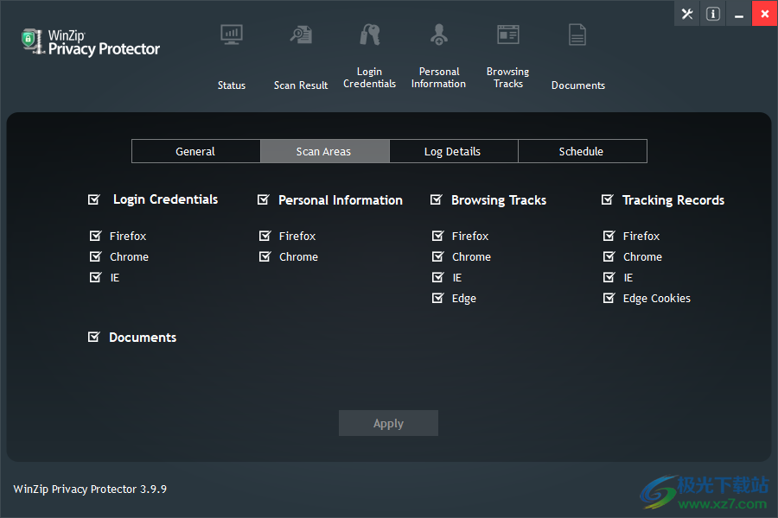Select the Scan Areas tab
The height and width of the screenshot is (518, 778).
tap(324, 151)
